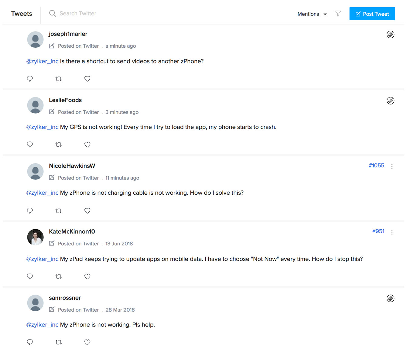This screenshot has width=407, height=355.
Task: Select the Tweets tab heading
Action: 22,14
